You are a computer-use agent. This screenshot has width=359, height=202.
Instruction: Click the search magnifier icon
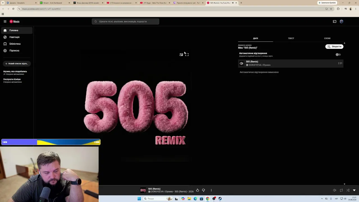pyautogui.click(x=96, y=22)
